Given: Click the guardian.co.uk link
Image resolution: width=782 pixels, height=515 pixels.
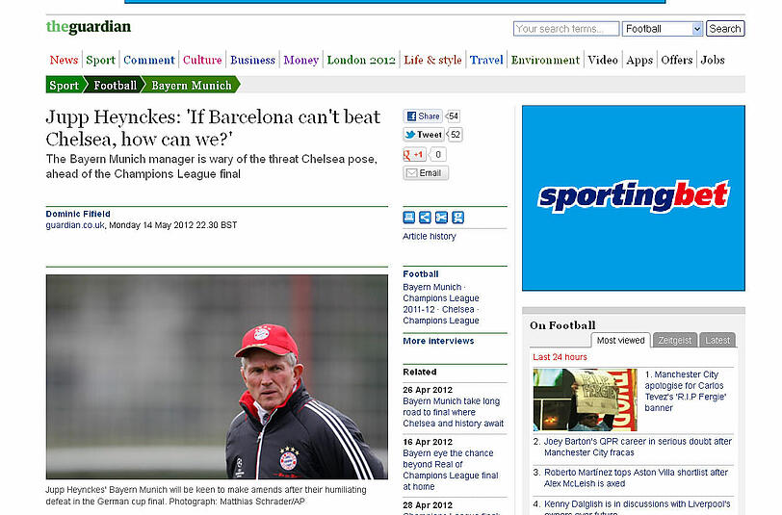Looking at the screenshot, I should coord(75,225).
